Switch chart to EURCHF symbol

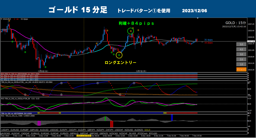coord(55,133)
